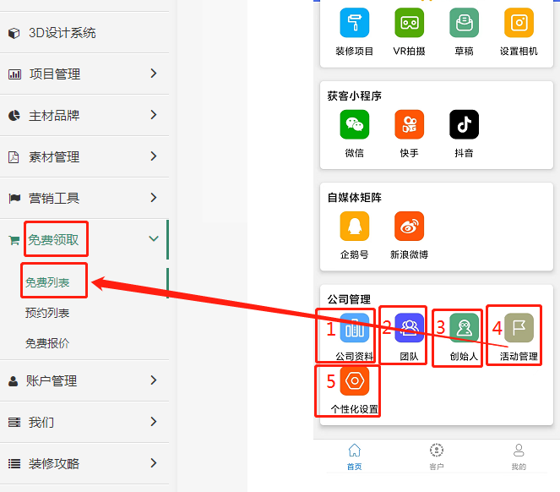The width and height of the screenshot is (560, 492).
Task: Click the 我们 server icon
Action: (14, 423)
